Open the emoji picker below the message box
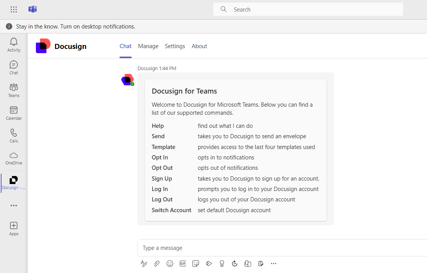 tap(170, 263)
